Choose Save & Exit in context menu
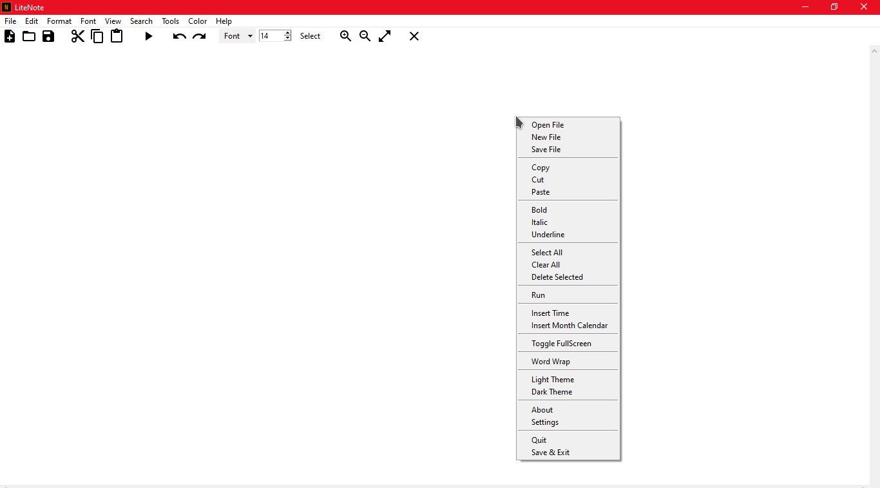This screenshot has height=488, width=880. pyautogui.click(x=568, y=453)
